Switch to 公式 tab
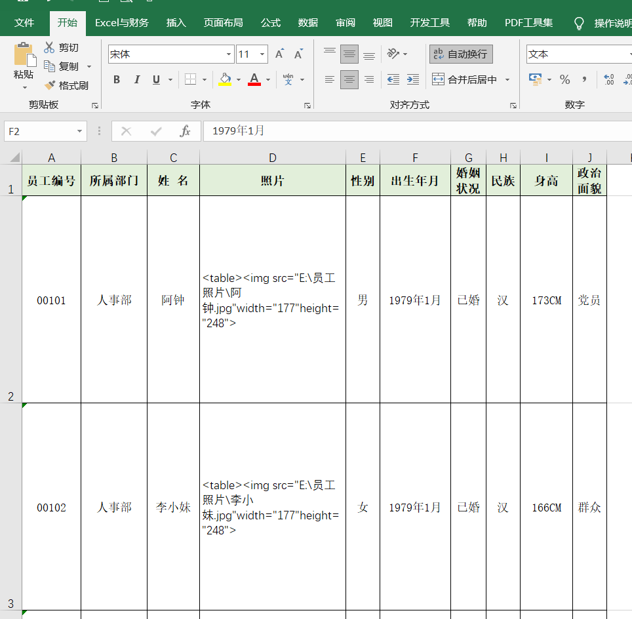The height and width of the screenshot is (619, 632). (271, 23)
